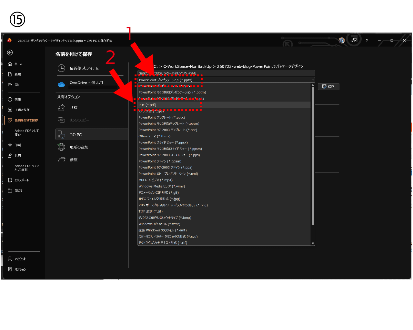Choose Adobe PDF として保存 in sidebar
This screenshot has width=413, height=330.
26,133
